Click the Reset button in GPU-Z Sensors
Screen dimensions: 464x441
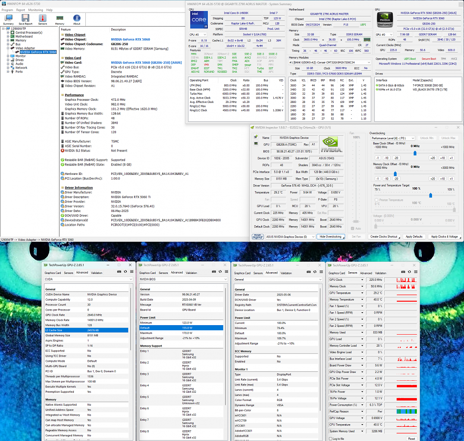[x=411, y=439]
